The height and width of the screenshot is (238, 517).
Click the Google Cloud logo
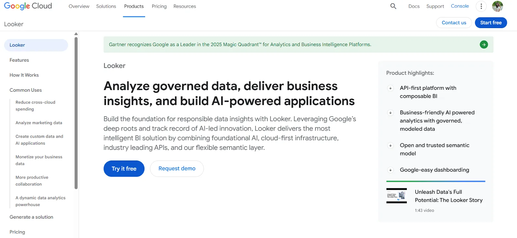[x=28, y=6]
